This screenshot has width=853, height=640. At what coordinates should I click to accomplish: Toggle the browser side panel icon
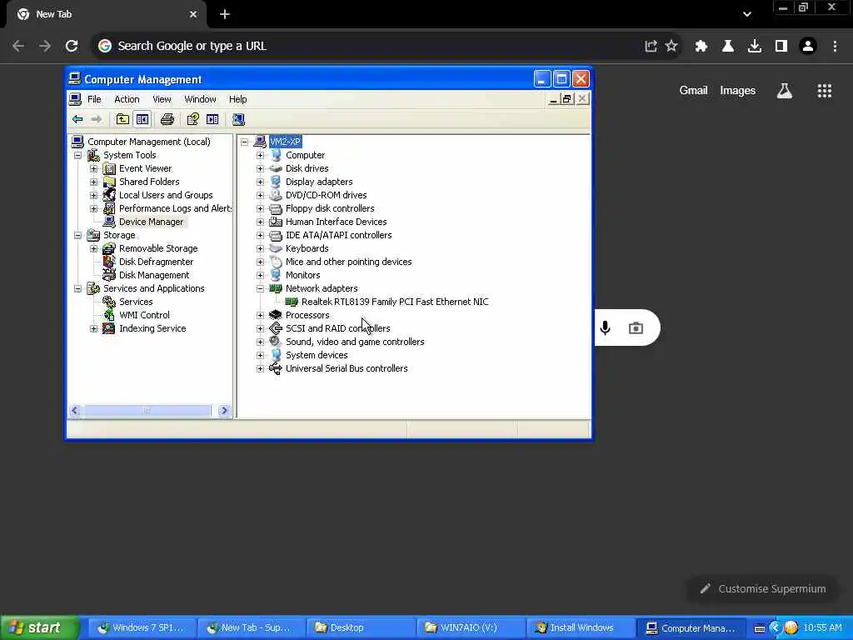[x=781, y=47]
